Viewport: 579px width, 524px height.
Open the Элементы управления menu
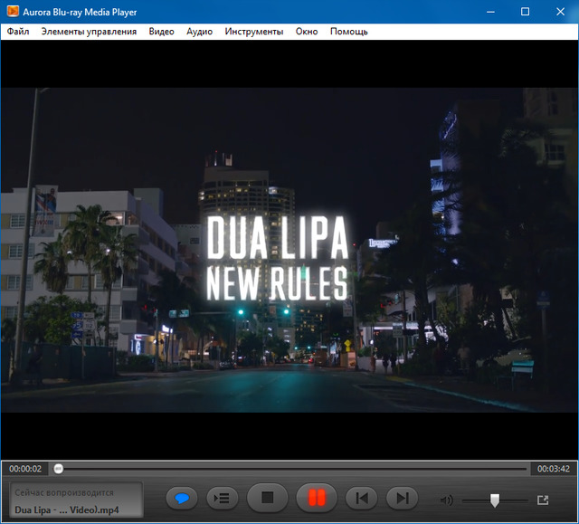pyautogui.click(x=89, y=32)
